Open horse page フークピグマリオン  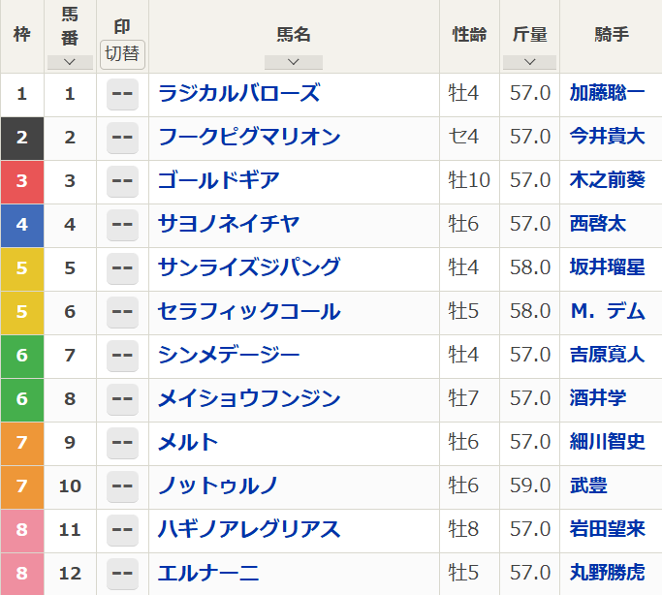point(249,137)
